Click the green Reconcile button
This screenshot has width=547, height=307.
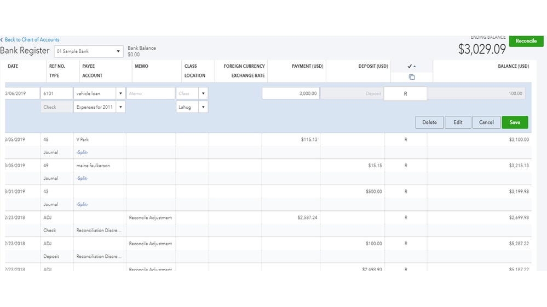click(526, 41)
